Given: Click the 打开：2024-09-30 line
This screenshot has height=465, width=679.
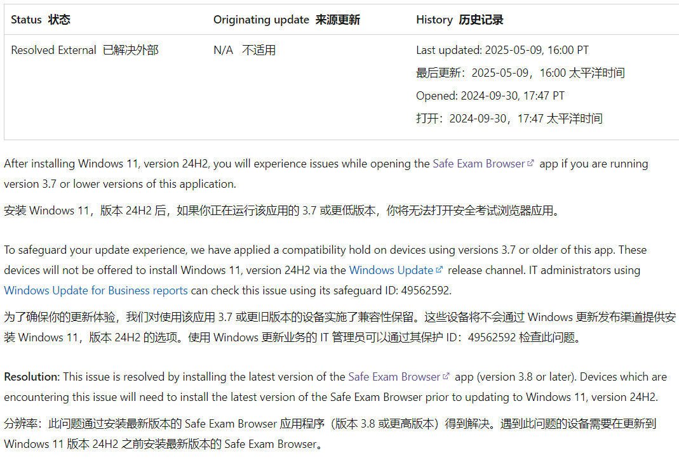Looking at the screenshot, I should tap(509, 119).
